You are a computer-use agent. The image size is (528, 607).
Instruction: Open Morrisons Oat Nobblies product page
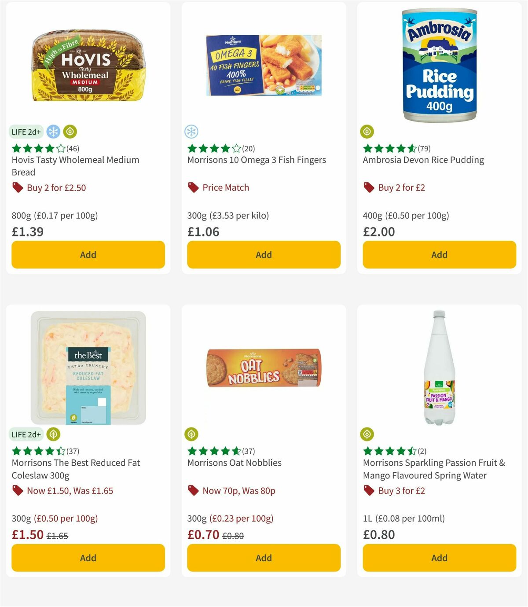coord(234,463)
